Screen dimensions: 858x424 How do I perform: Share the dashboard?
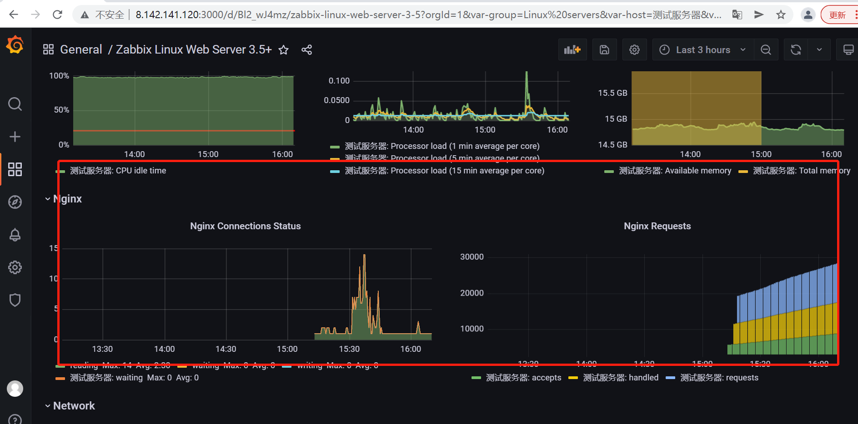[x=307, y=50]
